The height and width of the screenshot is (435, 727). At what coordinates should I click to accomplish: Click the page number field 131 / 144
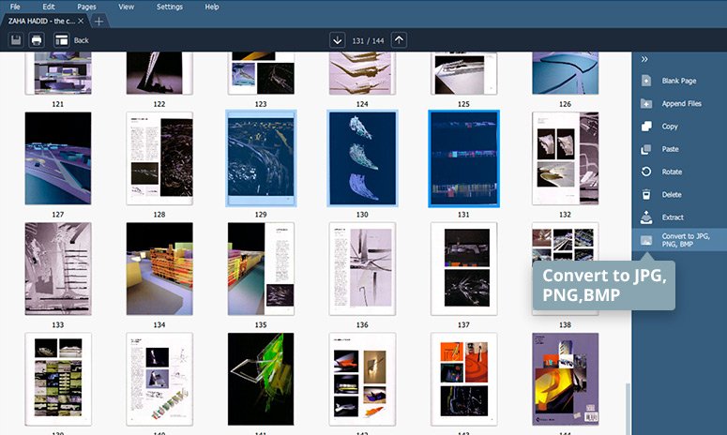pos(368,40)
